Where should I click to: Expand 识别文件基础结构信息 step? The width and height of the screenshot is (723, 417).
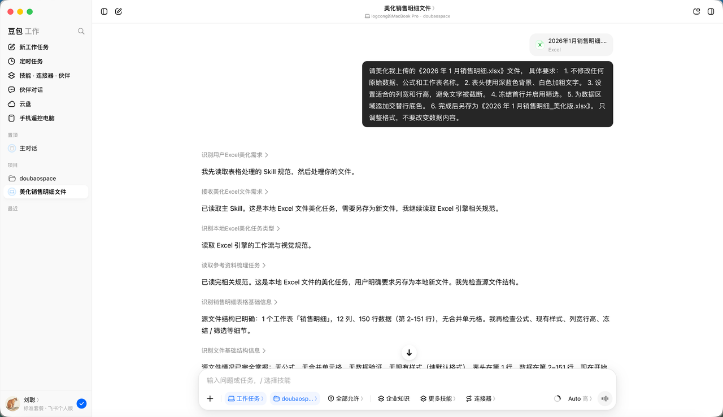coord(234,350)
